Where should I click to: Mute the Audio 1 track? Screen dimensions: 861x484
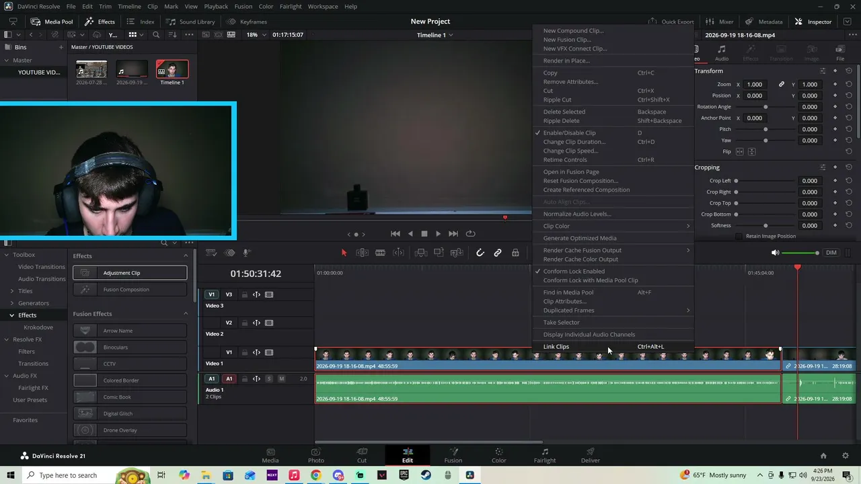tap(281, 378)
